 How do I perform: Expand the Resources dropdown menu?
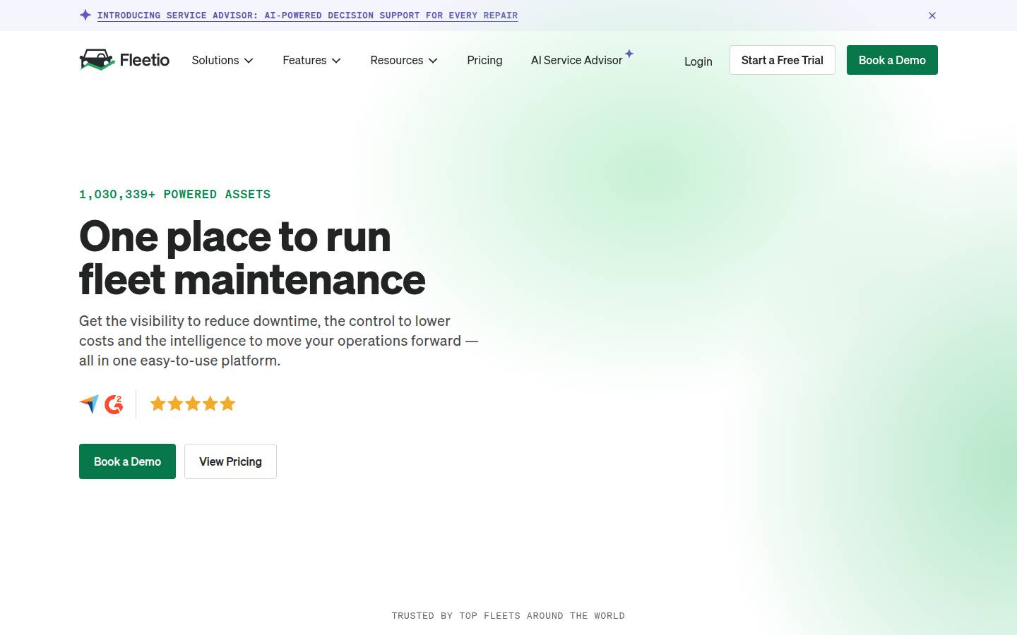click(x=404, y=60)
